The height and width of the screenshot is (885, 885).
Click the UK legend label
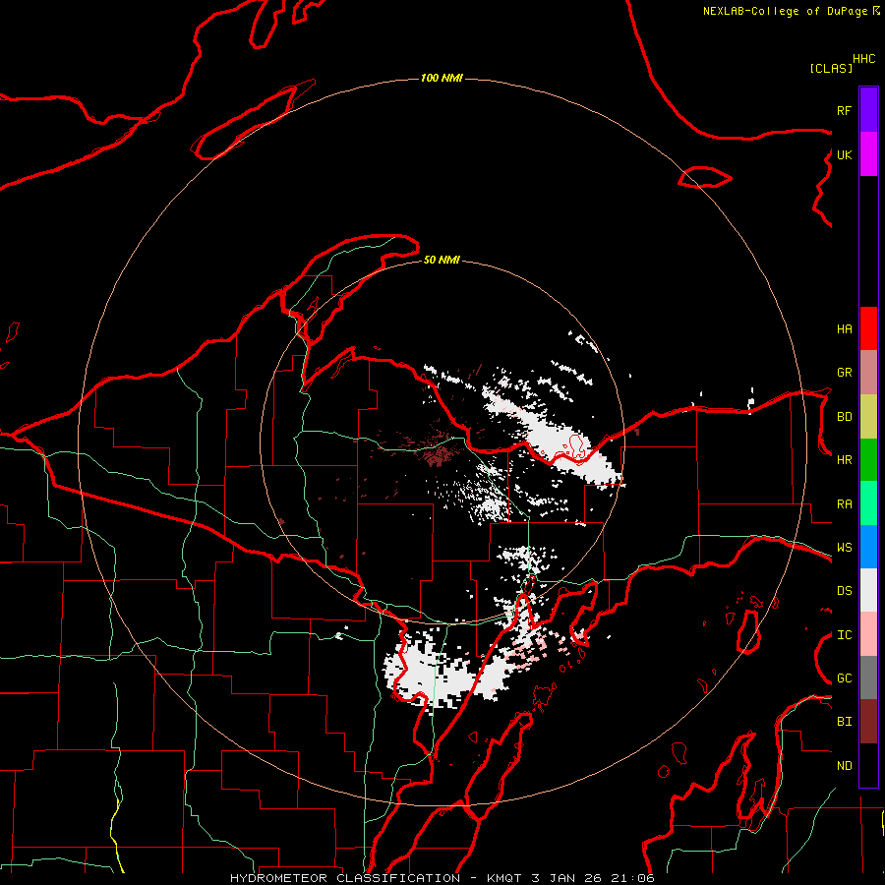[x=844, y=154]
